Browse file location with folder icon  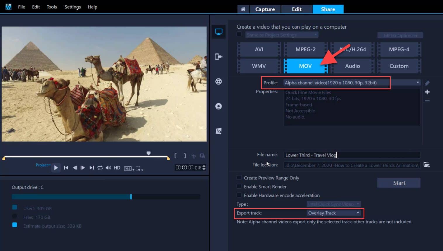click(427, 165)
